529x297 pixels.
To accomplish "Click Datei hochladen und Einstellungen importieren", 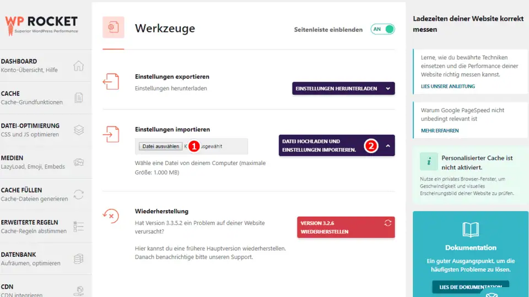I will point(337,145).
